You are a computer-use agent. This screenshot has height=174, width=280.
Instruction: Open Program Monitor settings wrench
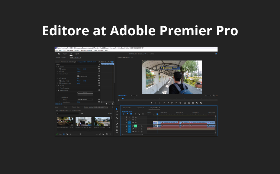click(214, 95)
